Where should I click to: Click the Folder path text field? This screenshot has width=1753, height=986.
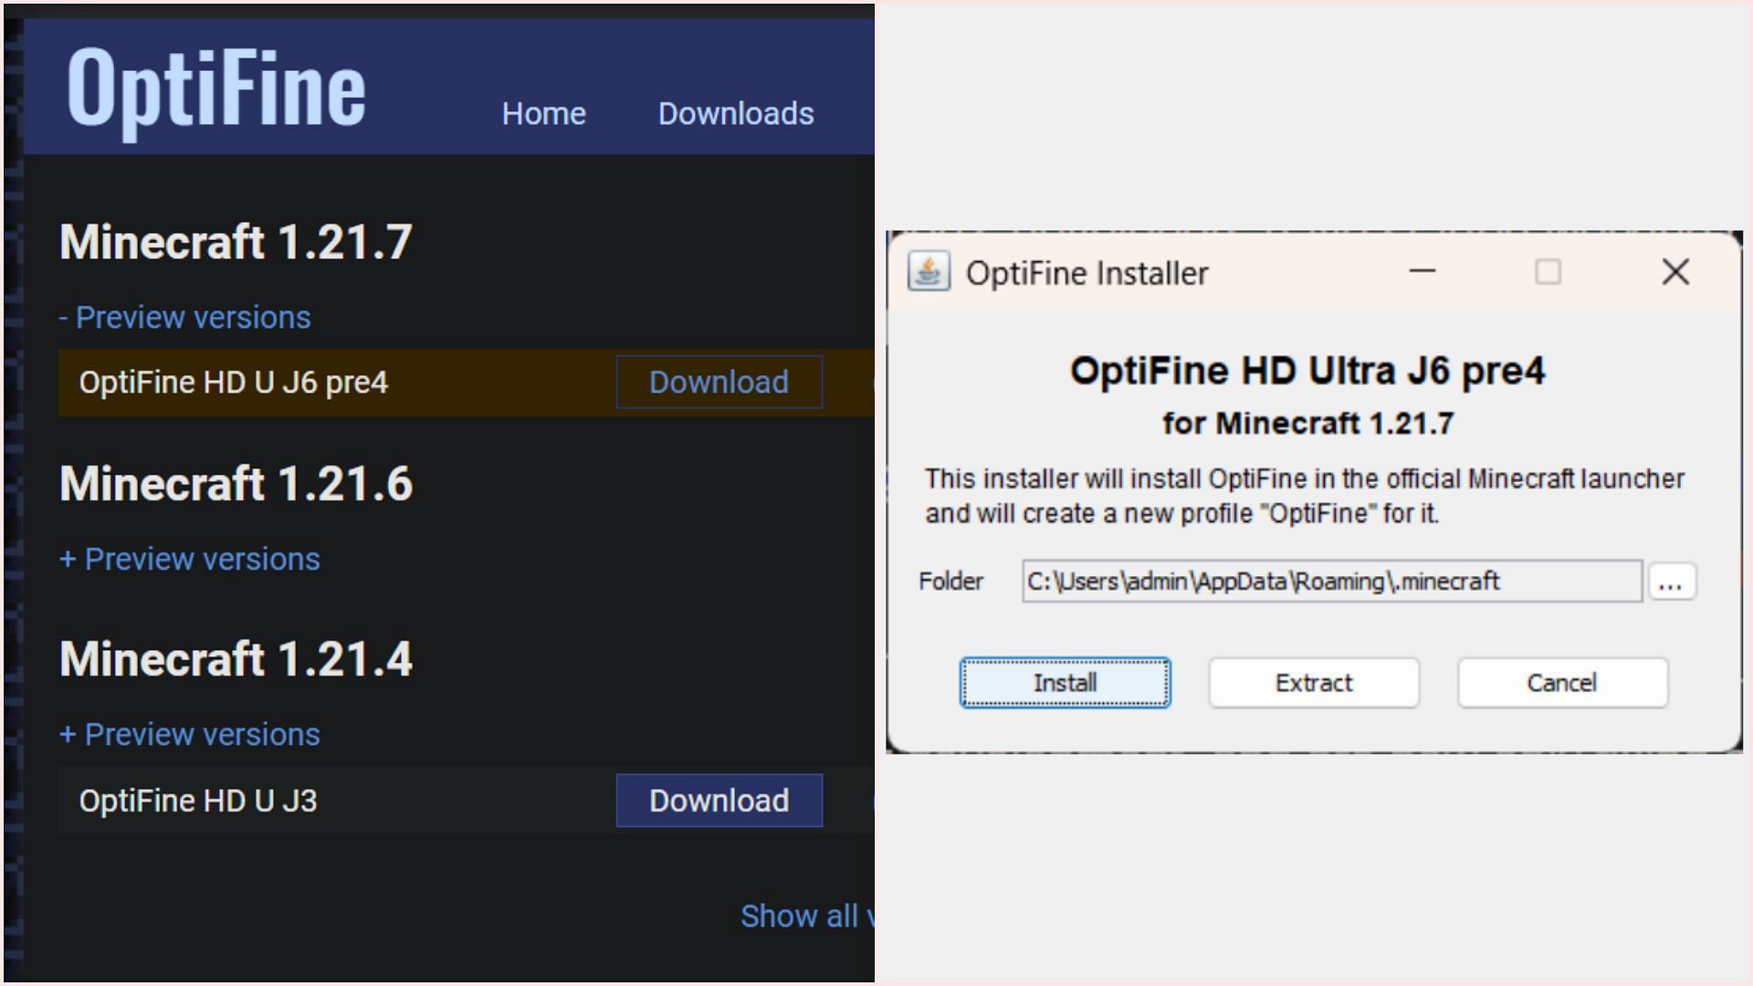[x=1331, y=582]
